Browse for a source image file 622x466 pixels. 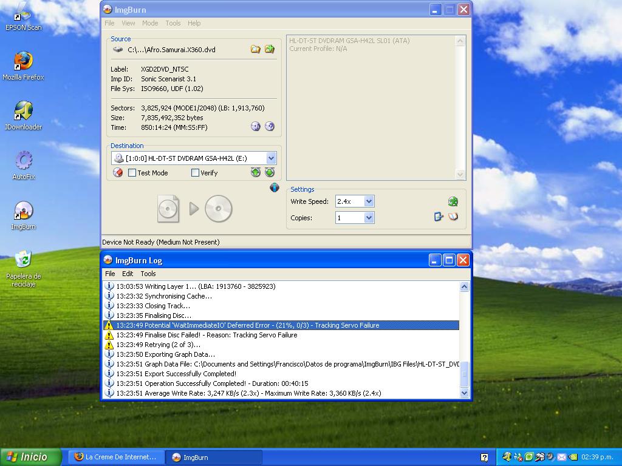[256, 49]
